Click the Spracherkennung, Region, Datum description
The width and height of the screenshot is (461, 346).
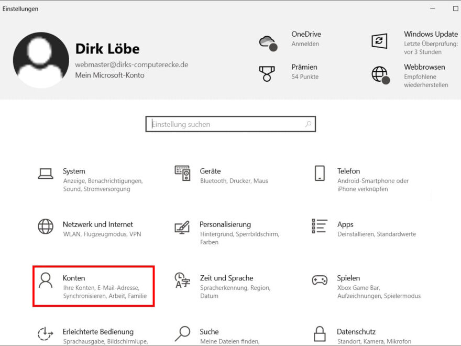[x=235, y=292]
